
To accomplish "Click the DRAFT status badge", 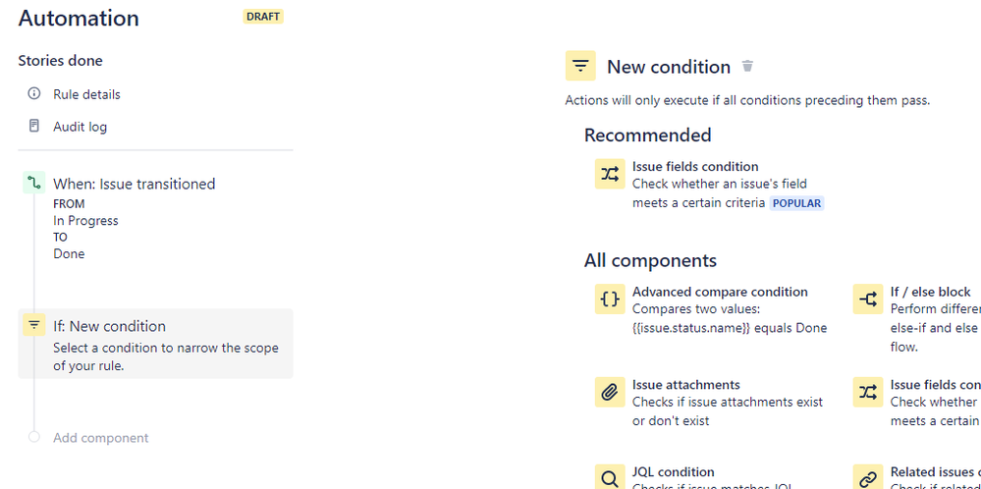I will (263, 17).
